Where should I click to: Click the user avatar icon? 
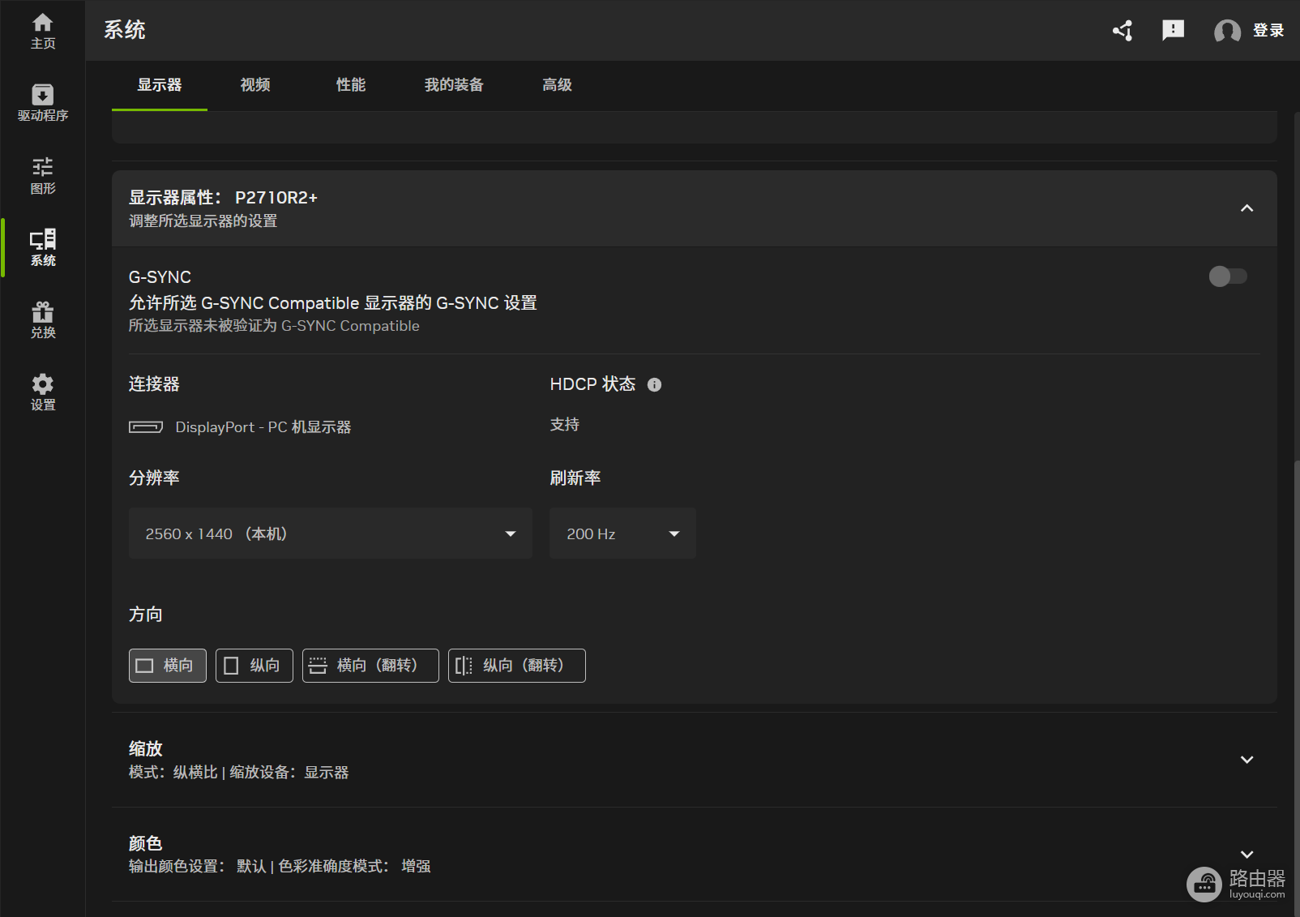[1227, 31]
